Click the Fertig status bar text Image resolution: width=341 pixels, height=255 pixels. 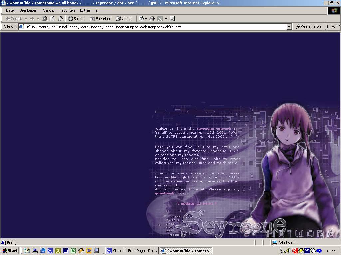(x=12, y=243)
